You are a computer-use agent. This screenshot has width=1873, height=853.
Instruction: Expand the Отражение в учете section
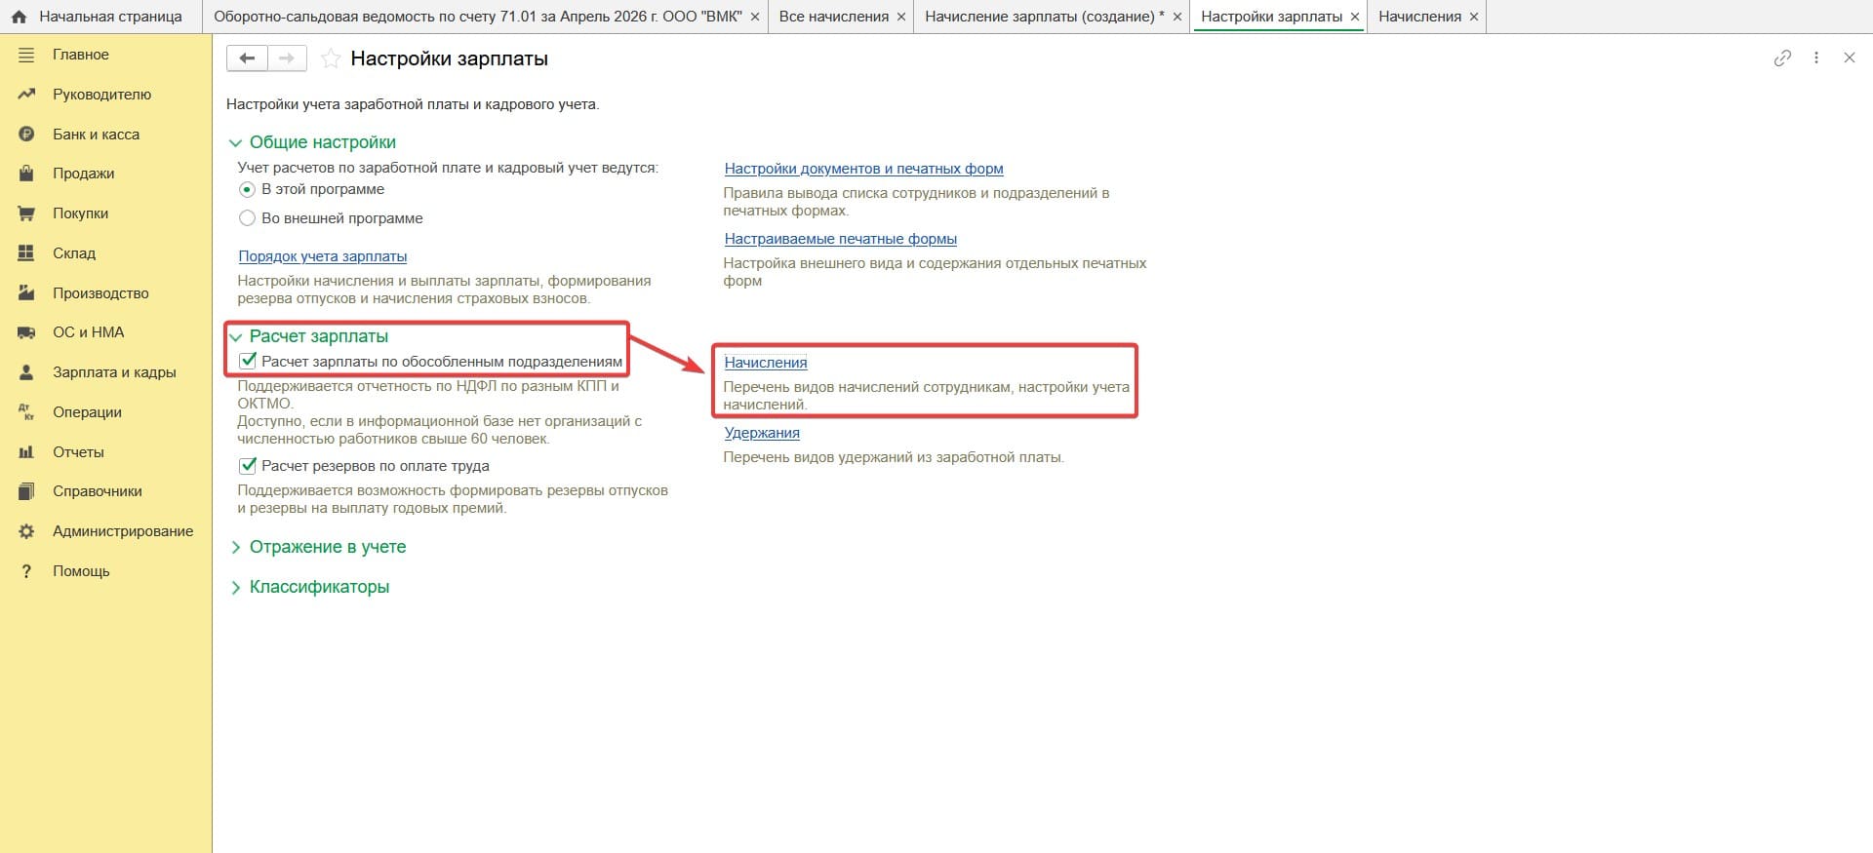(x=235, y=548)
